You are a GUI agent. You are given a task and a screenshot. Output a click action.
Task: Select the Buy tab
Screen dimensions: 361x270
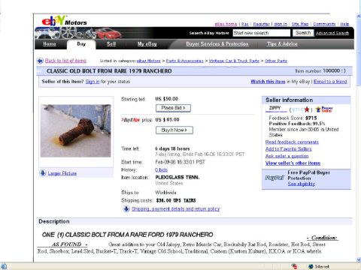(x=81, y=44)
